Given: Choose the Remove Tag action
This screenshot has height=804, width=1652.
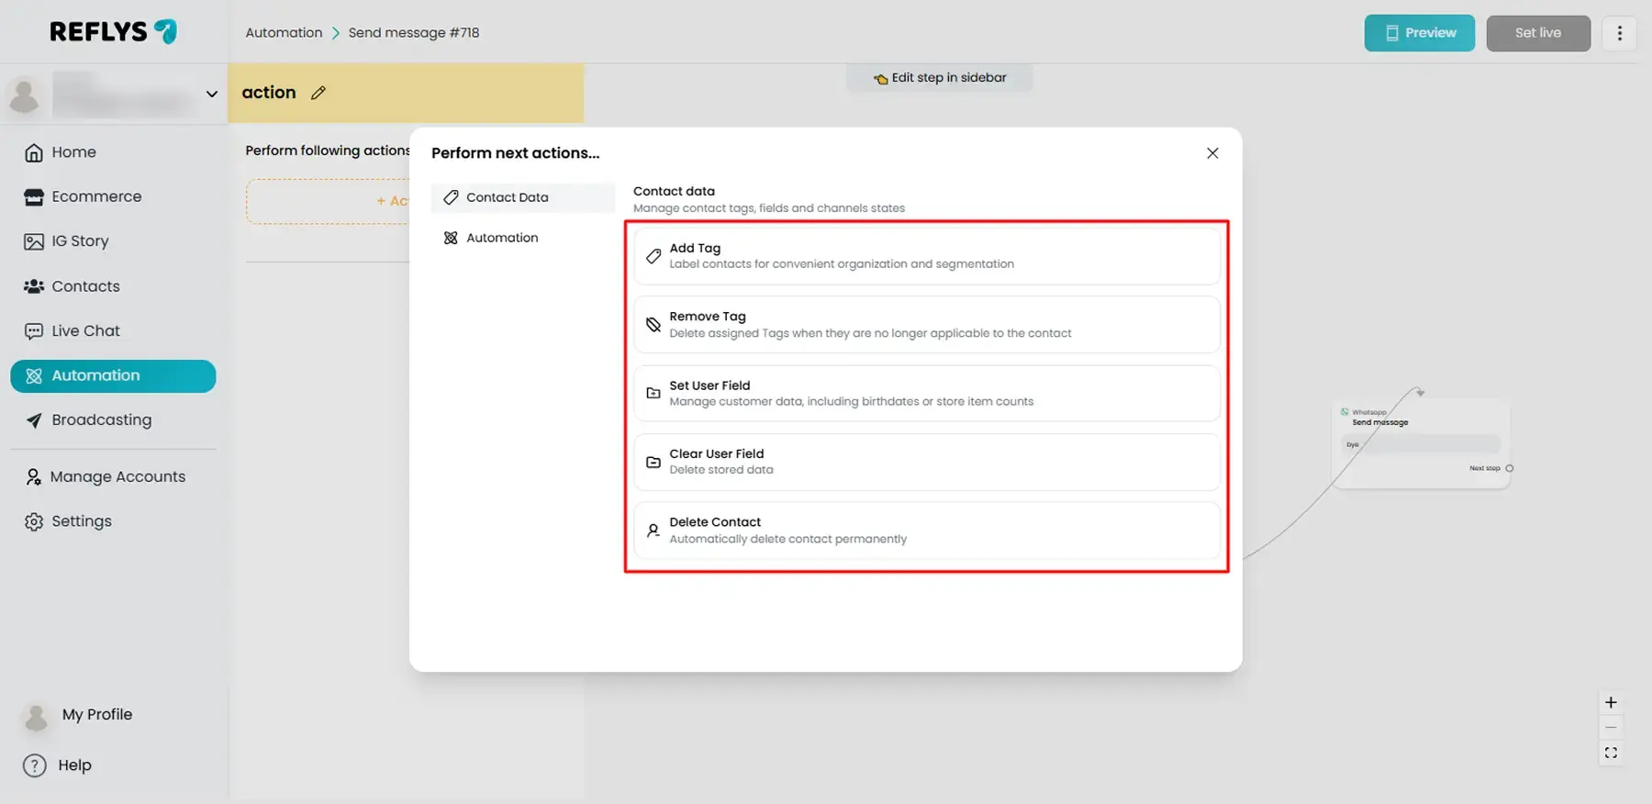Looking at the screenshot, I should click(926, 325).
